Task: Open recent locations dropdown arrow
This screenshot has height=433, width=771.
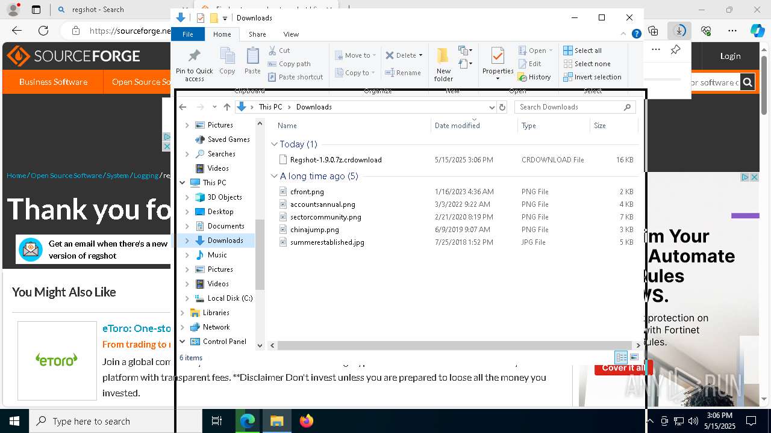Action: pos(214,107)
